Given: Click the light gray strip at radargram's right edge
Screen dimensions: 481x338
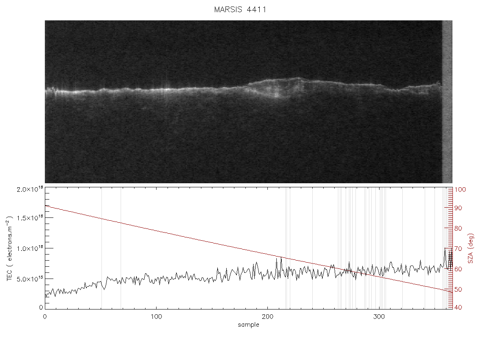Looking at the screenshot, I should (x=447, y=102).
